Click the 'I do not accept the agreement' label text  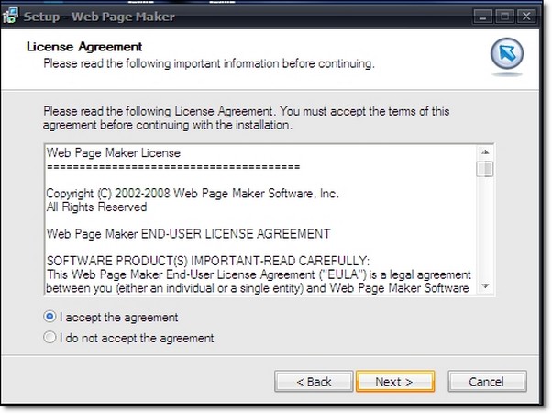point(137,338)
